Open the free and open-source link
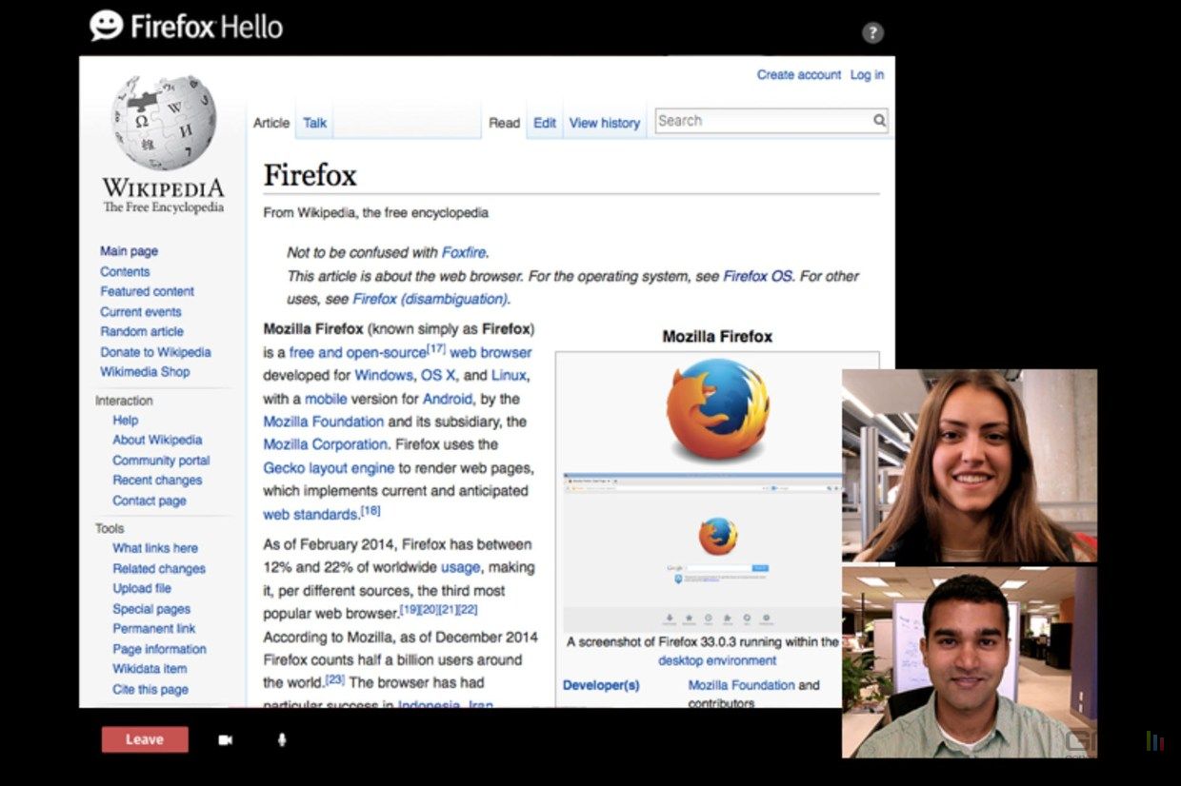1181x786 pixels. pos(357,352)
